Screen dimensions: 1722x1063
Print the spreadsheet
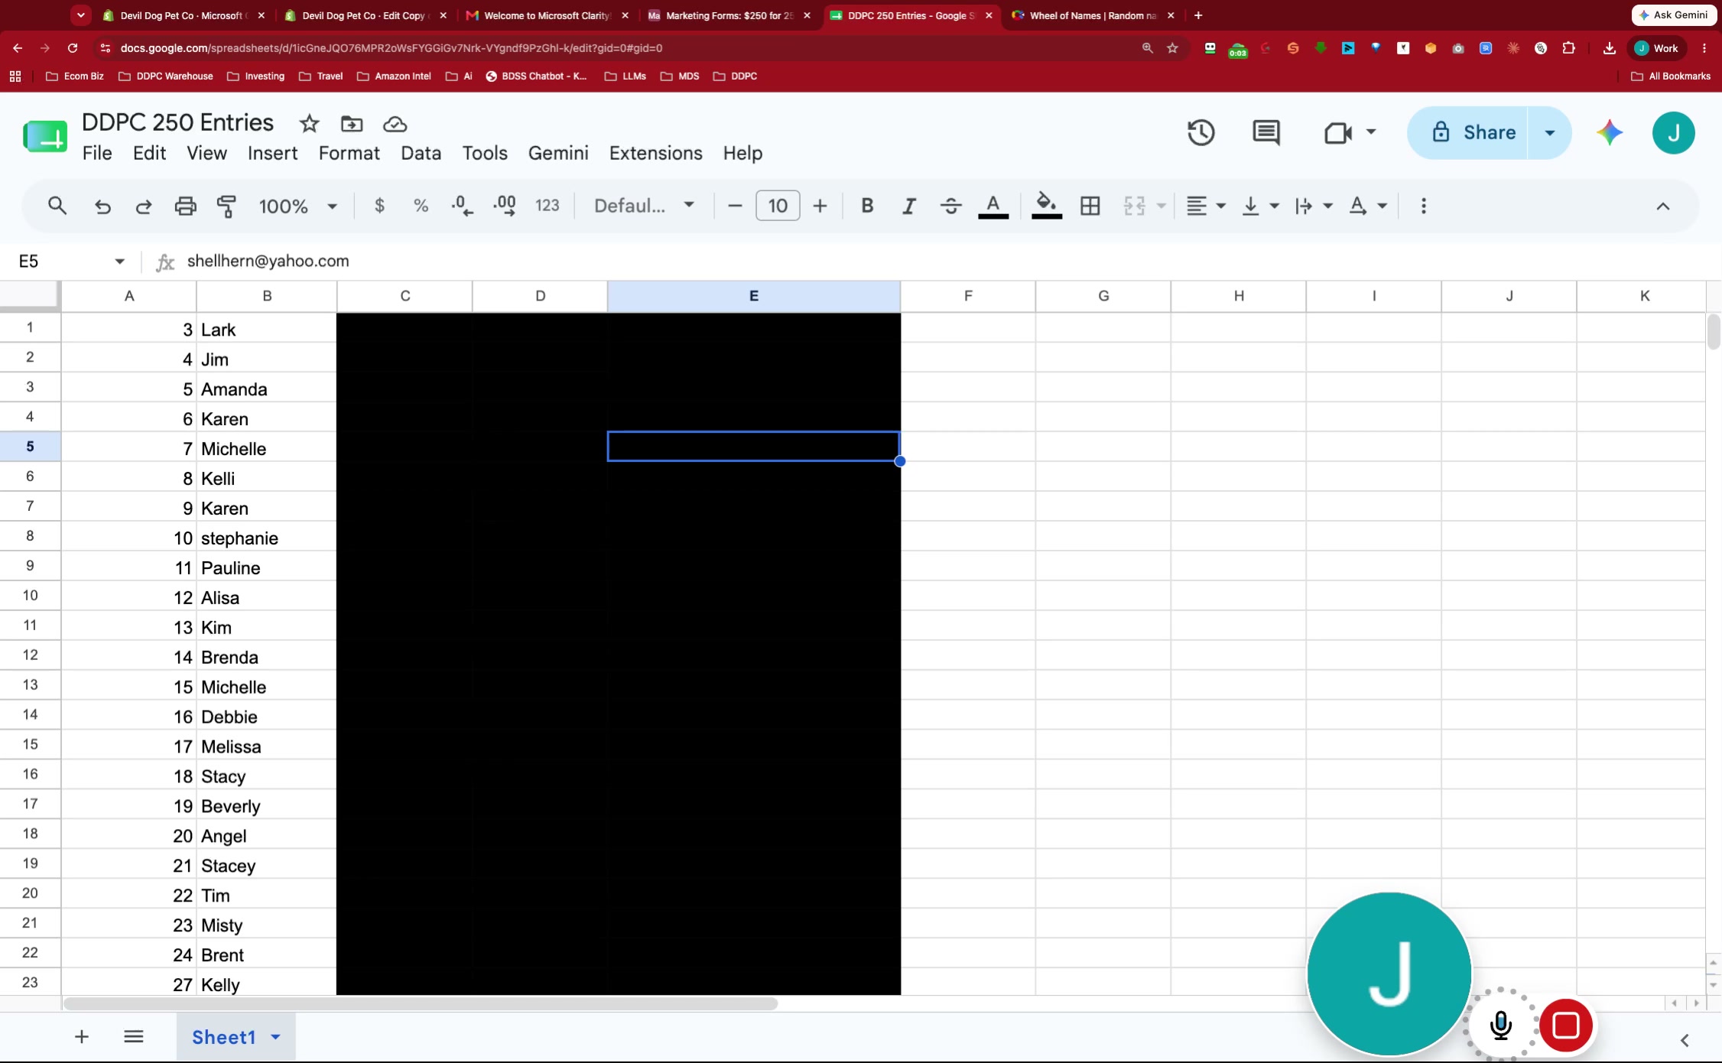(185, 206)
